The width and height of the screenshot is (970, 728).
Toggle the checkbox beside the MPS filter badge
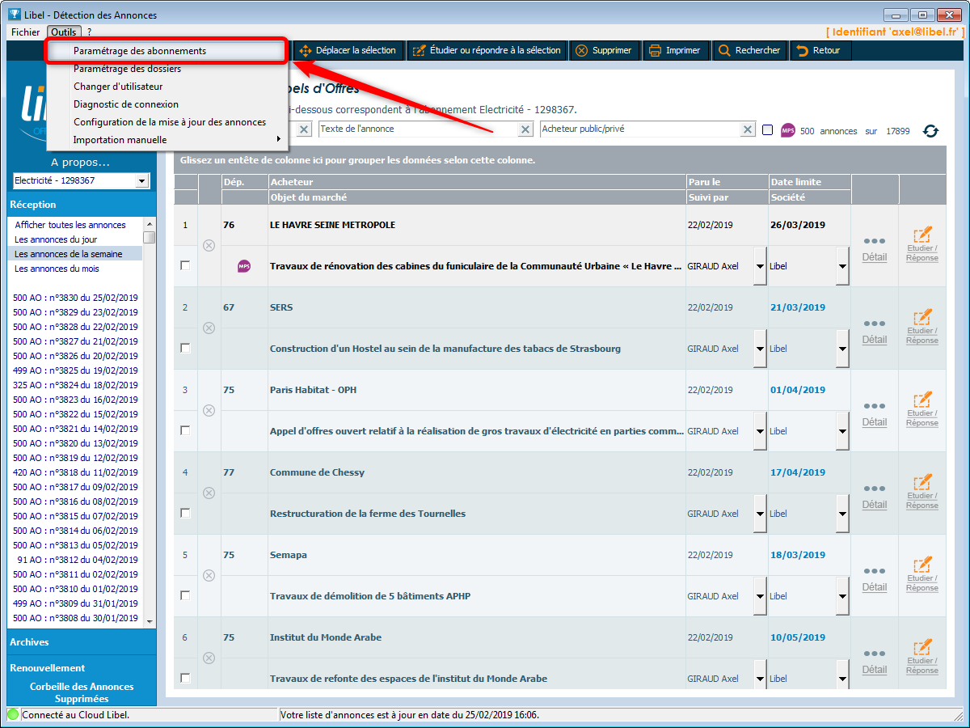(x=768, y=130)
